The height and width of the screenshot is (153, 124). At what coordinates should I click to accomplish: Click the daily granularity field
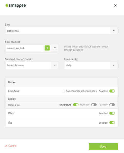[x=87, y=65]
